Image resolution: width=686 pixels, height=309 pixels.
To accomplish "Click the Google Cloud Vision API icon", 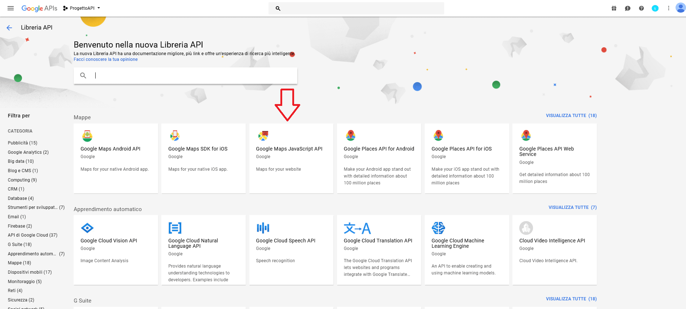I will tap(87, 228).
